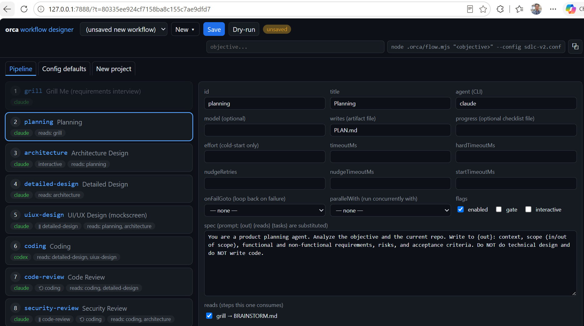Check the interactive flag
This screenshot has height=326, width=584.
click(528, 209)
